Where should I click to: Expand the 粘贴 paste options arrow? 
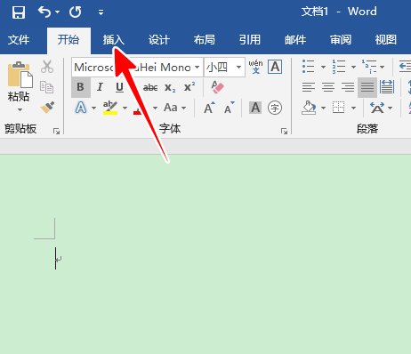point(20,110)
